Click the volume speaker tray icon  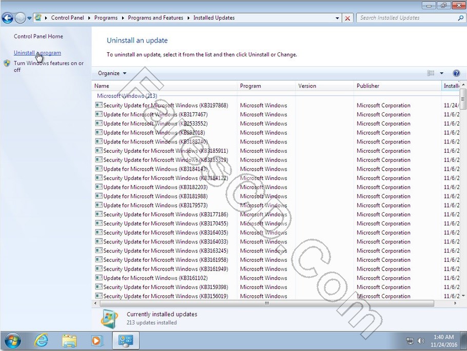[421, 341]
